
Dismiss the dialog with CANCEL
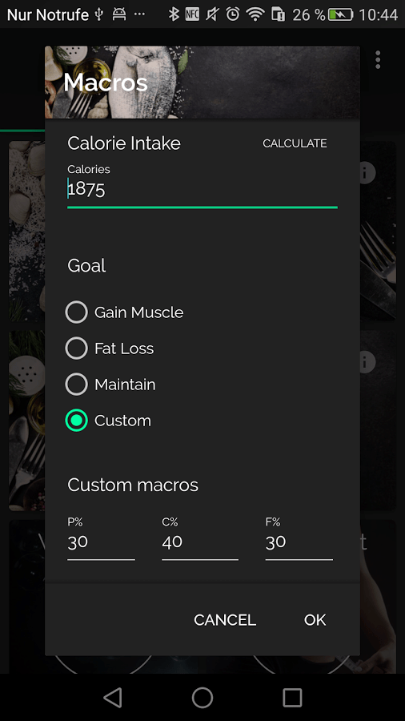225,620
